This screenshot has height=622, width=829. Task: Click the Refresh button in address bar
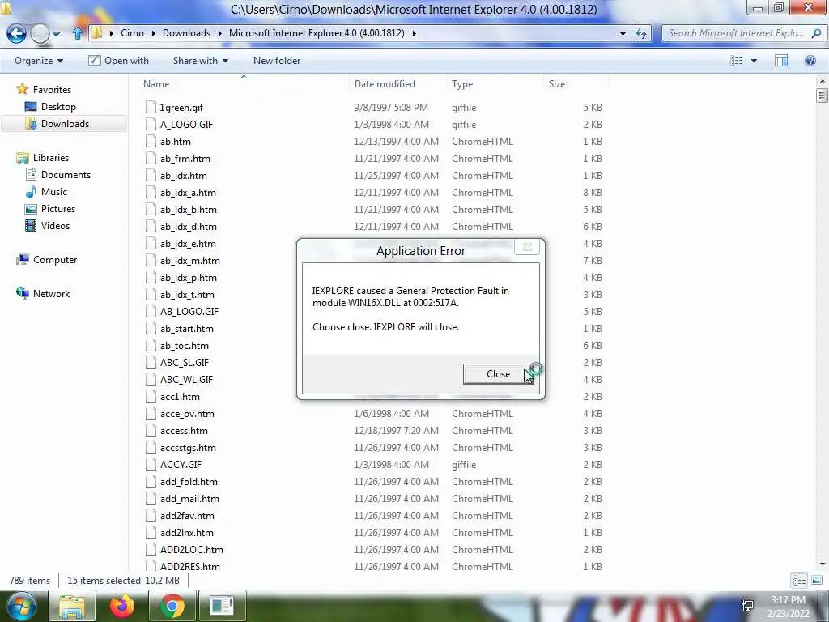[641, 33]
